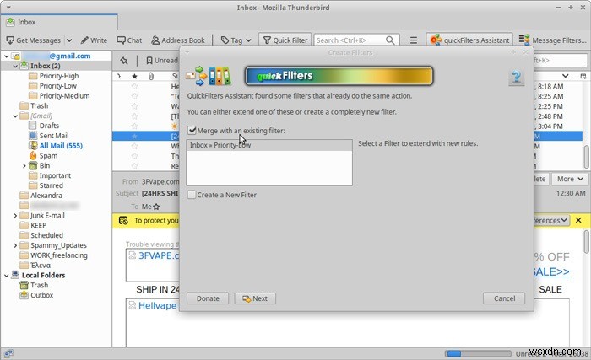Toggle the pinned quick filter icon
This screenshot has width=591, height=360.
tap(124, 61)
